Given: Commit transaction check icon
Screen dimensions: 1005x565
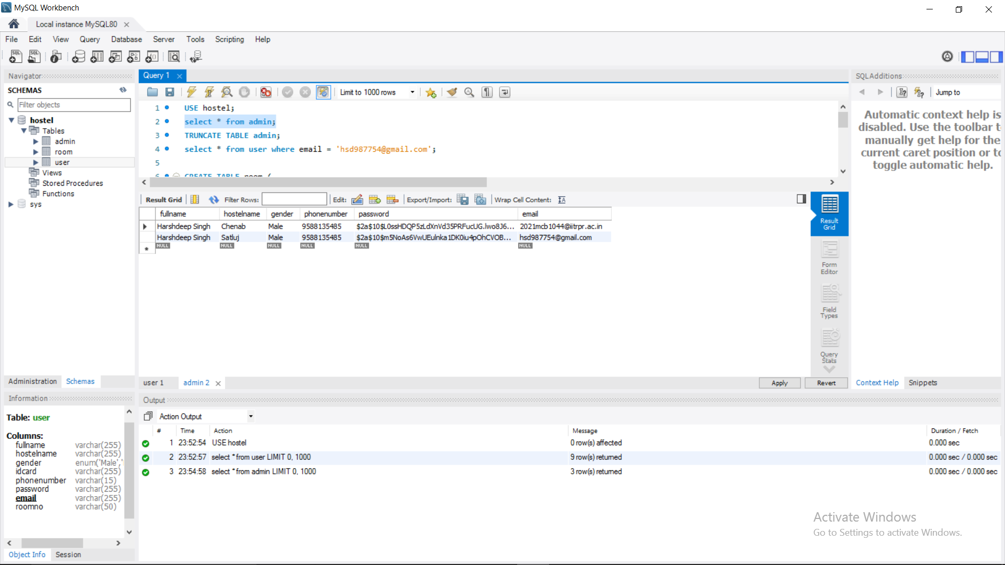Looking at the screenshot, I should point(287,92).
